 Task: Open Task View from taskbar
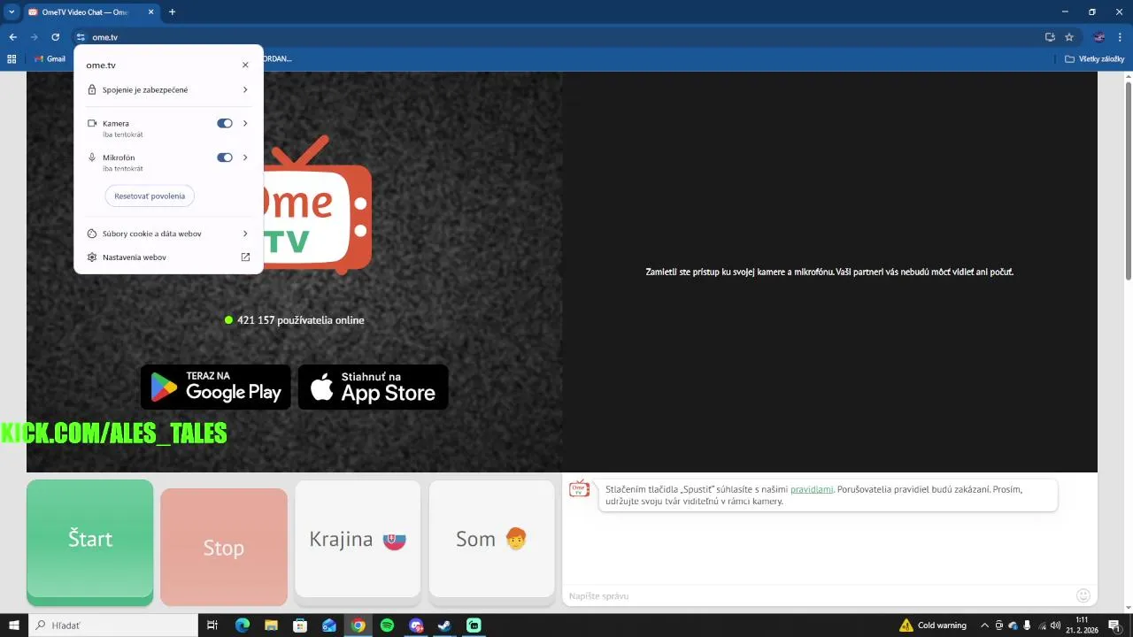pos(212,625)
